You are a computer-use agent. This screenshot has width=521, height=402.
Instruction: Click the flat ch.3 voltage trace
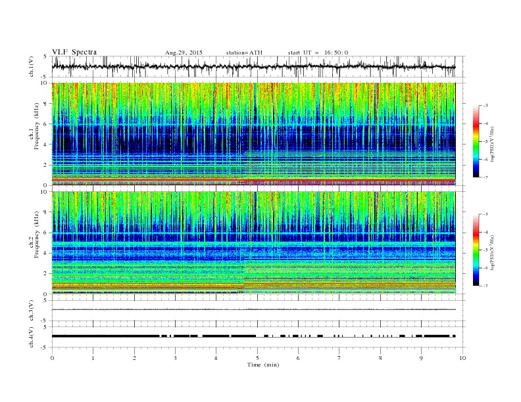pos(253,309)
